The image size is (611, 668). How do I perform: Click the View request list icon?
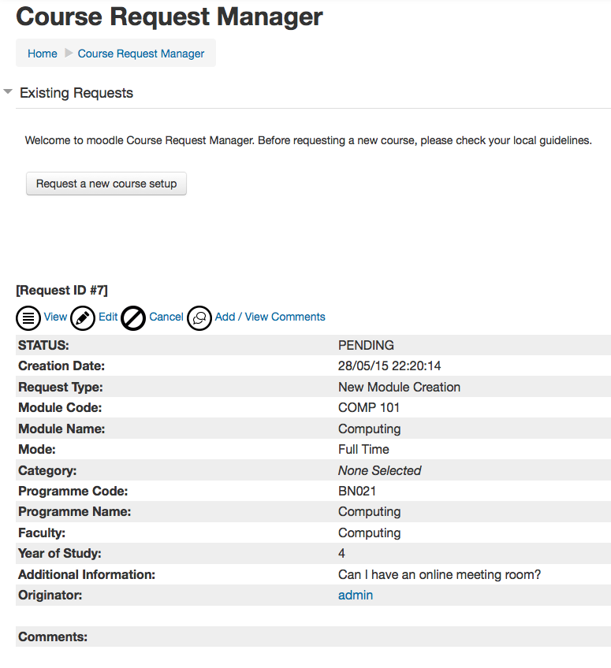(28, 318)
